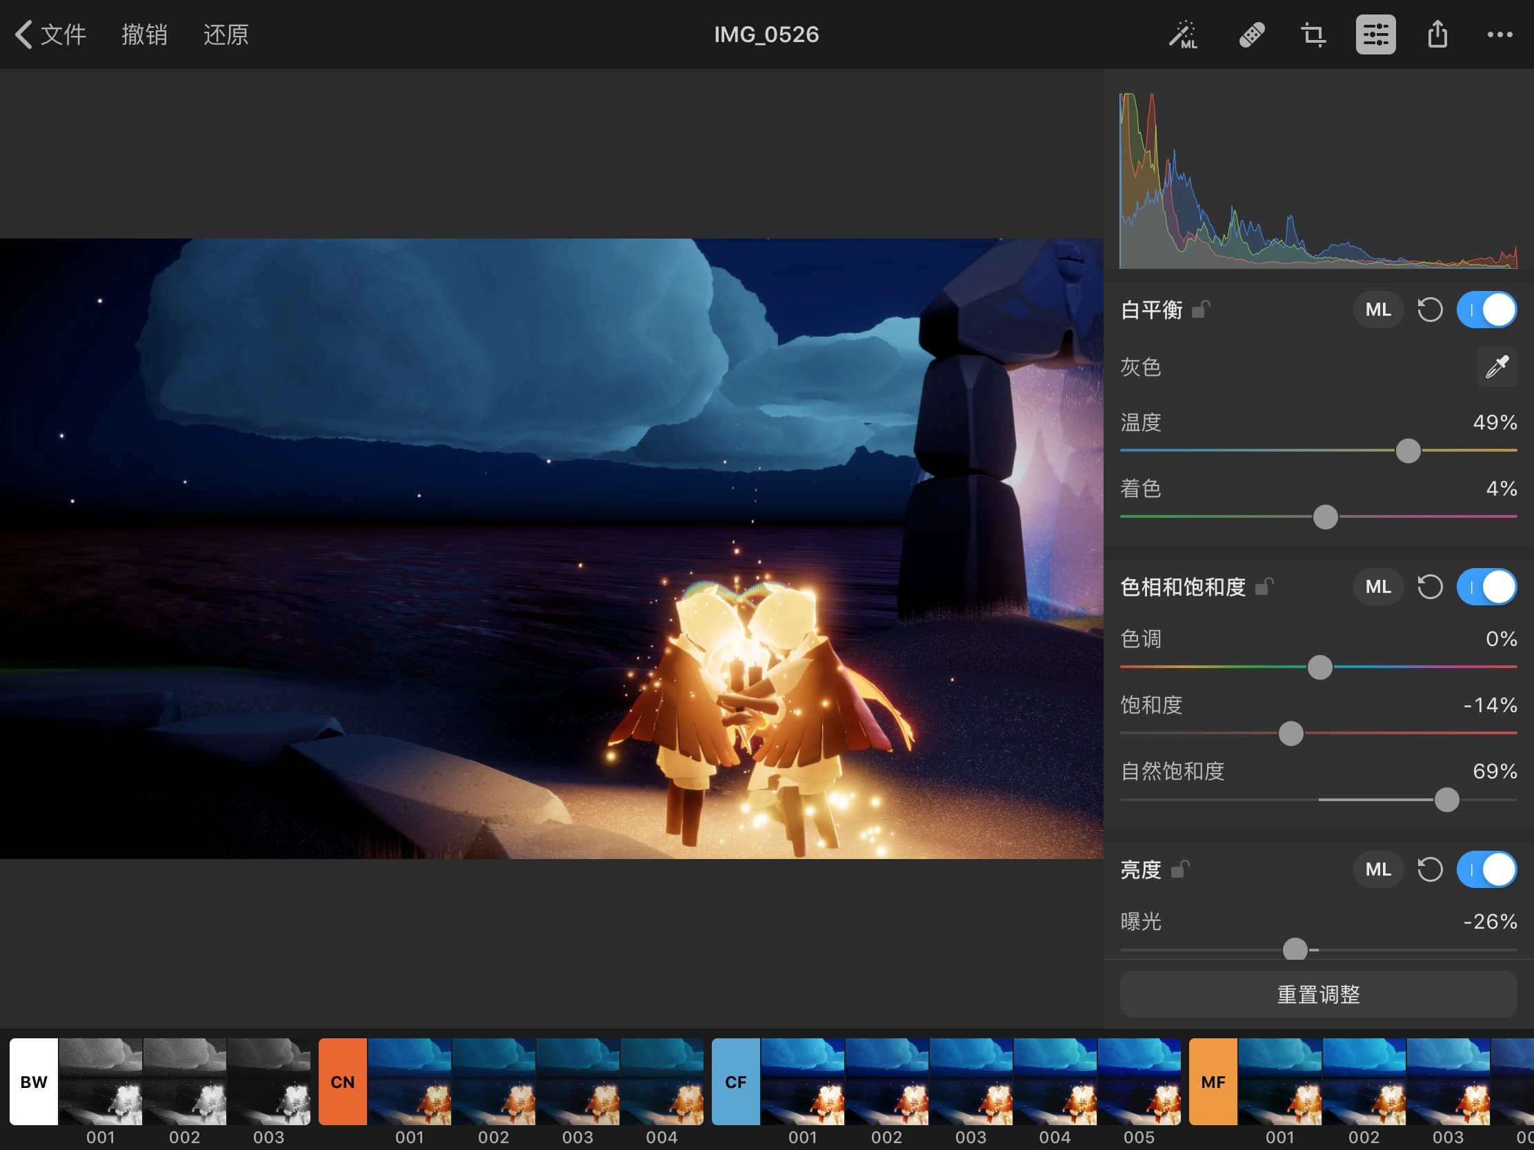Image resolution: width=1534 pixels, height=1150 pixels.
Task: Open the more options ellipsis menu
Action: (1498, 34)
